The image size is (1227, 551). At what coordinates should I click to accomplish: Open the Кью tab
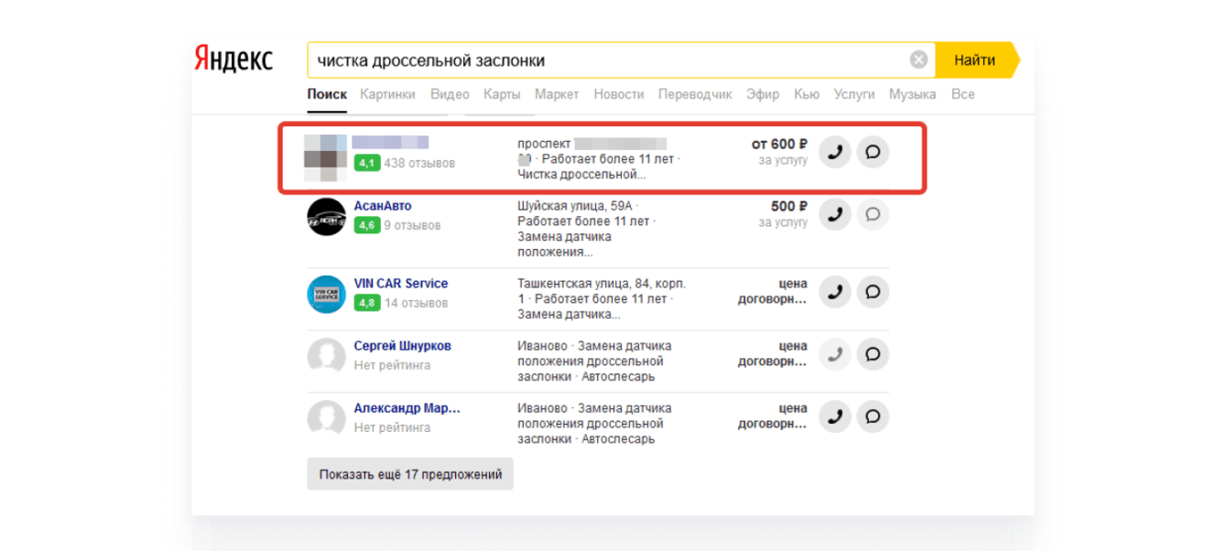pos(807,94)
